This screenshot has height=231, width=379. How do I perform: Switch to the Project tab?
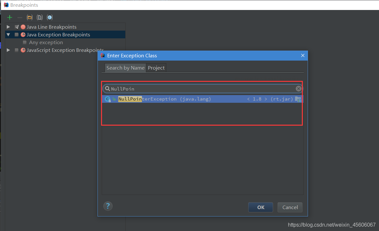[156, 68]
